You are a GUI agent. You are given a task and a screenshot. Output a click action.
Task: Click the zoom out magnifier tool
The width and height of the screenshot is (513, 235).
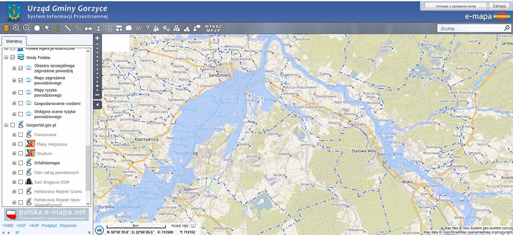tap(27, 28)
